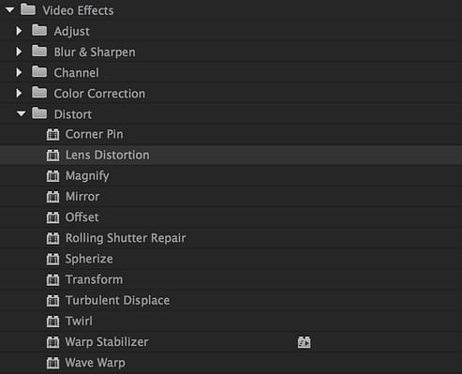Viewport: 462px width, 374px height.
Task: Click the accelerated badge beside Warp Stabilizer
Action: pyautogui.click(x=304, y=342)
